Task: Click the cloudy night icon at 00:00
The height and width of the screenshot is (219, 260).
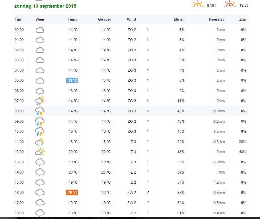Action: click(x=40, y=30)
